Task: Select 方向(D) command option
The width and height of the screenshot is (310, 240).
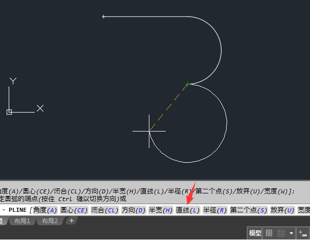Action: [x=134, y=210]
